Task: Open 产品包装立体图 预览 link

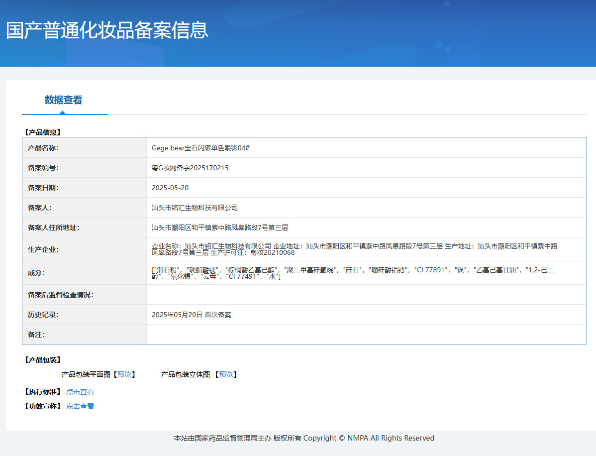Action: coord(226,375)
